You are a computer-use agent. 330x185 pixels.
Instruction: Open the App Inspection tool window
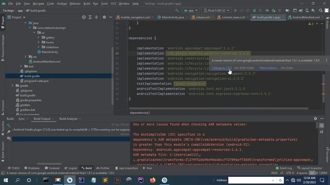pos(126,168)
